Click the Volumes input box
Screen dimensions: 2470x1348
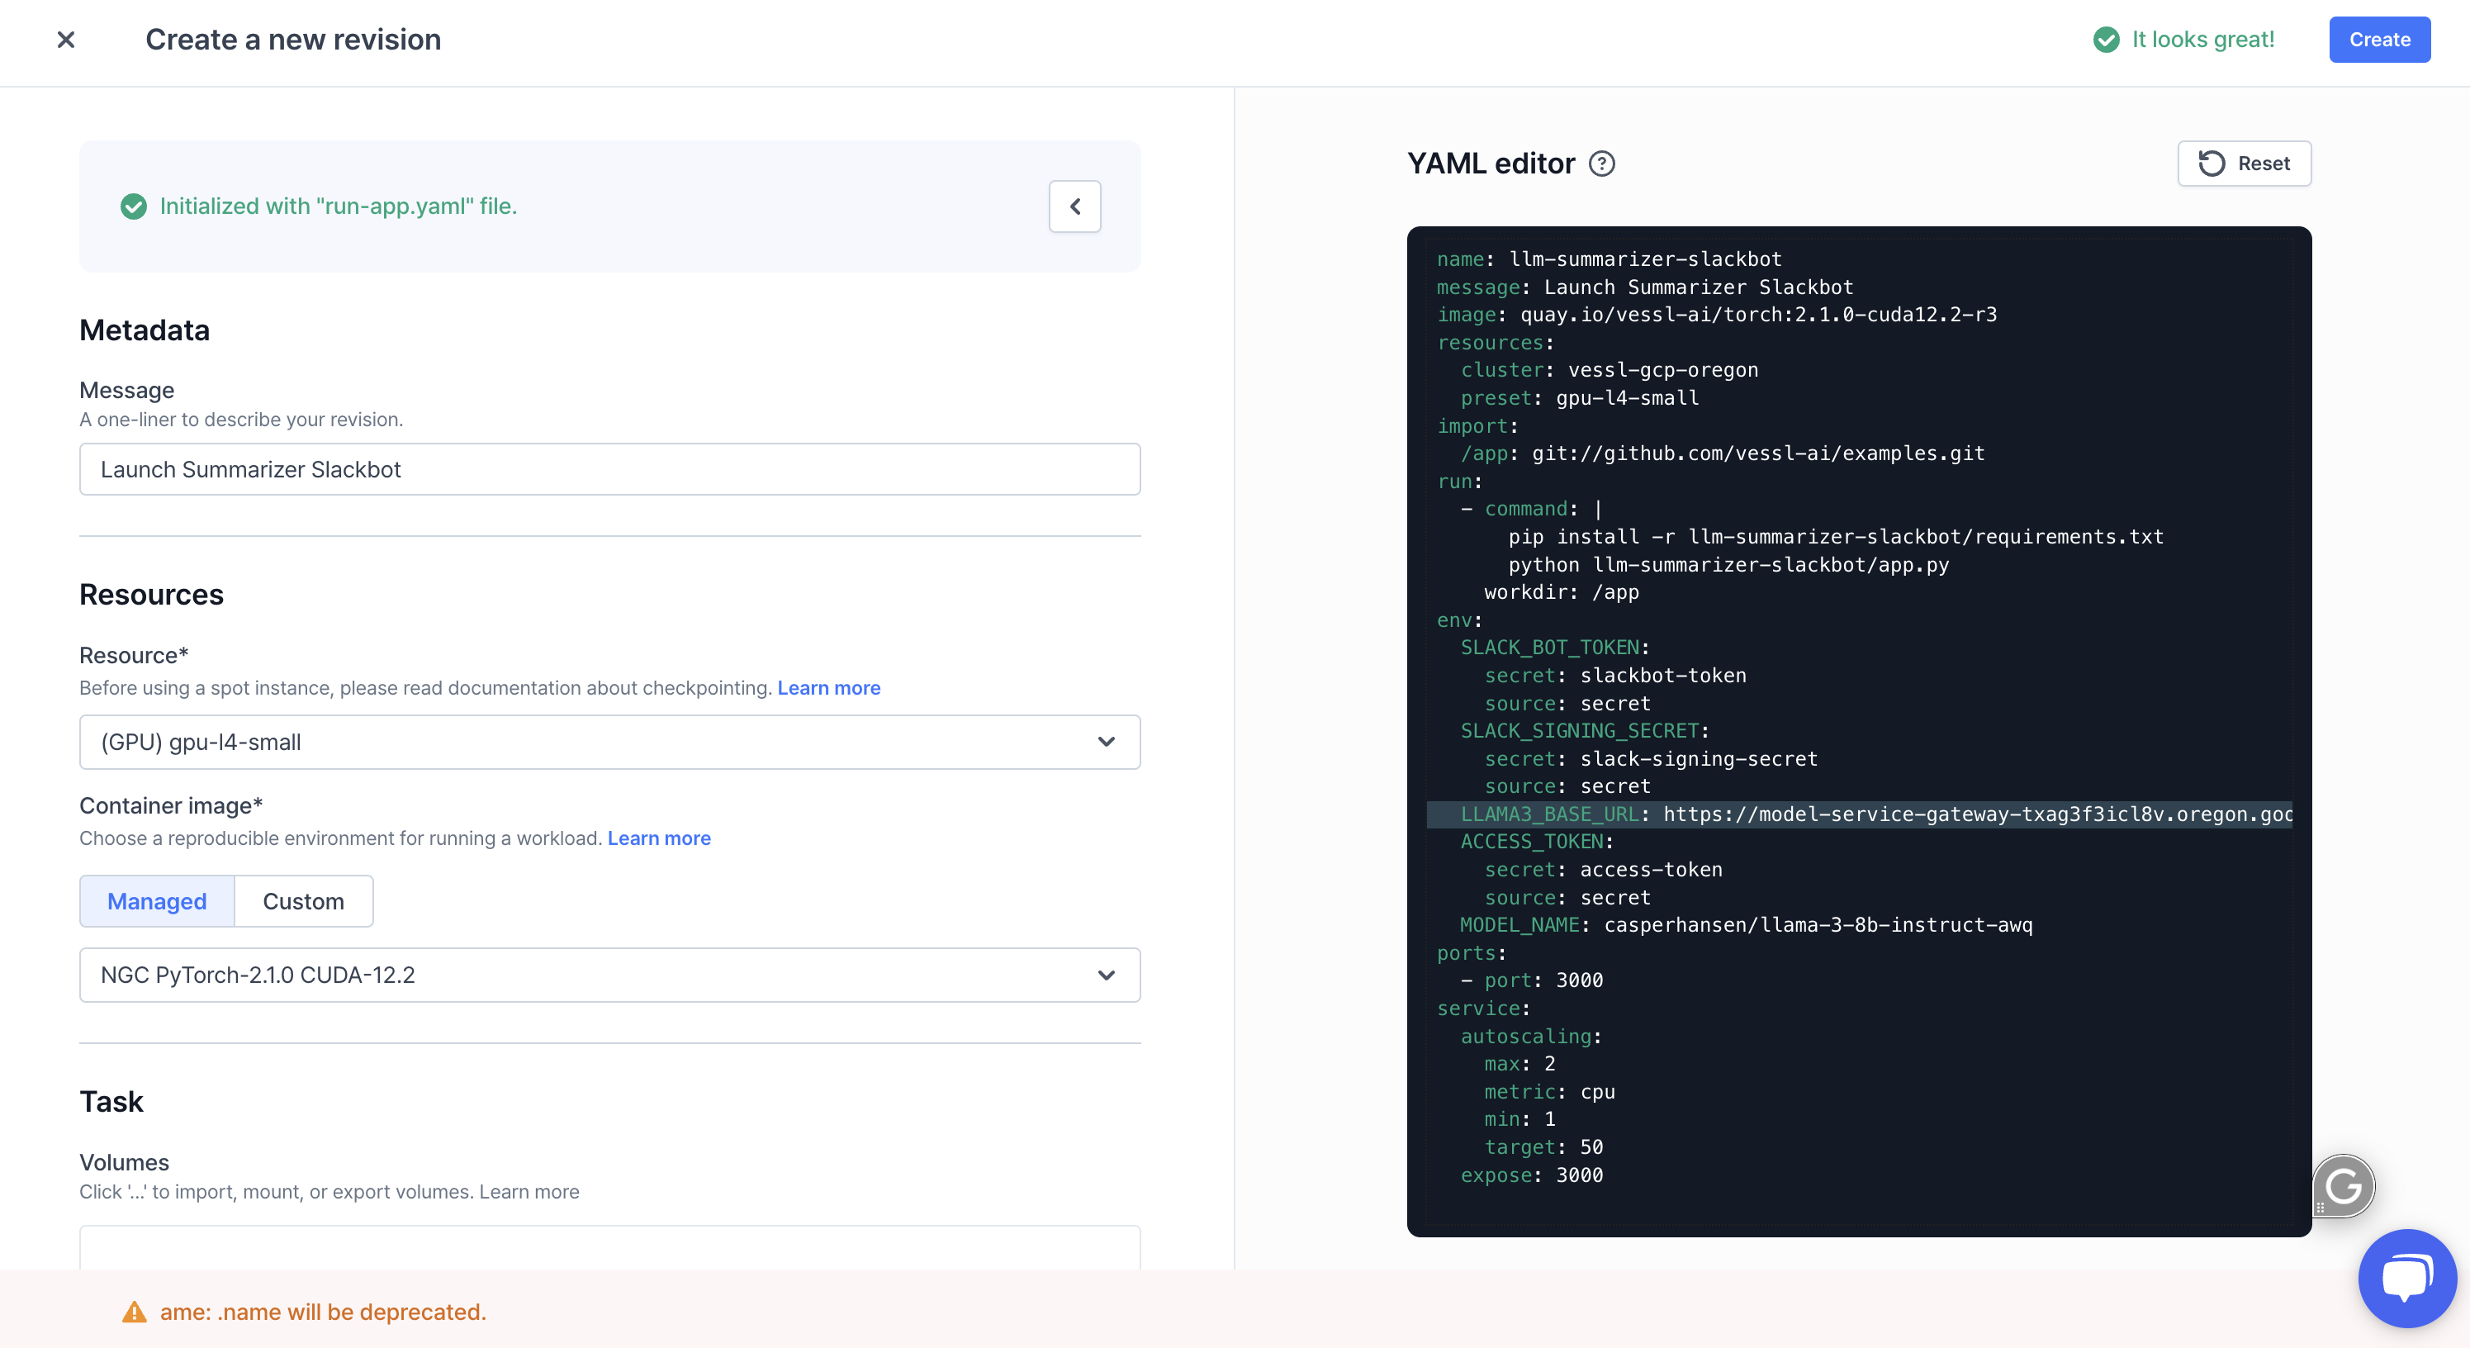coord(609,1247)
